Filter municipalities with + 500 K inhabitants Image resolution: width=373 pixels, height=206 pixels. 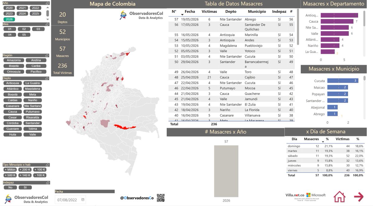tap(10, 176)
